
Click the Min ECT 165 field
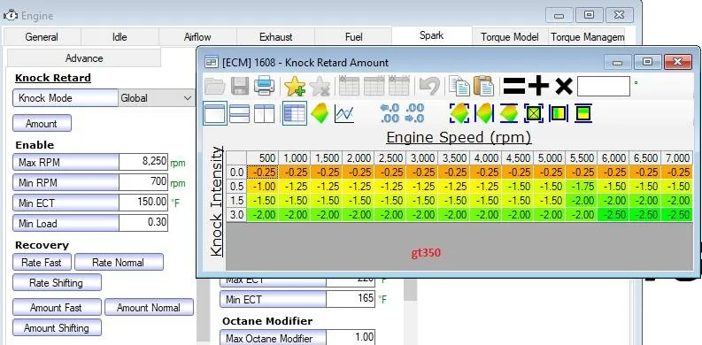click(351, 298)
